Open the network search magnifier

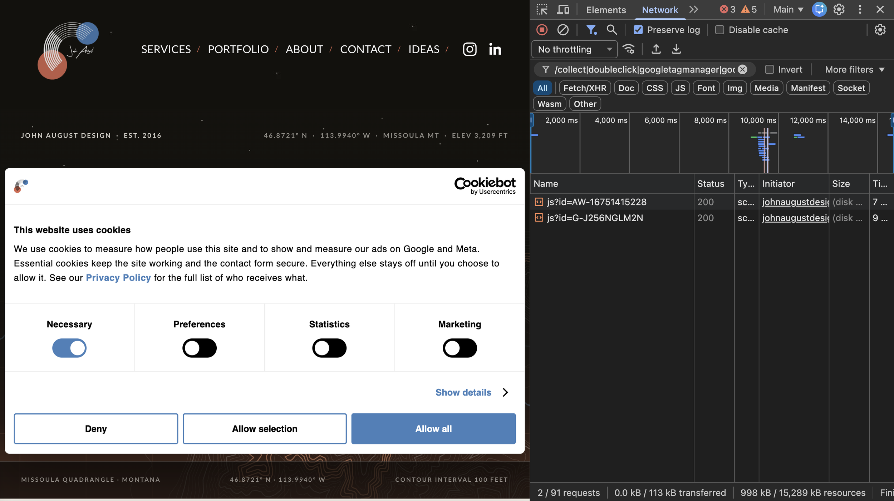pyautogui.click(x=612, y=30)
